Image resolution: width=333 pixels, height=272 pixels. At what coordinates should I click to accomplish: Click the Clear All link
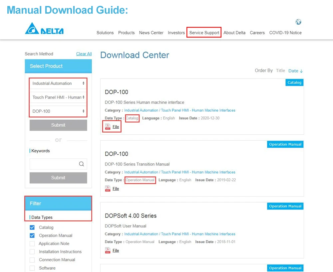coord(84,54)
